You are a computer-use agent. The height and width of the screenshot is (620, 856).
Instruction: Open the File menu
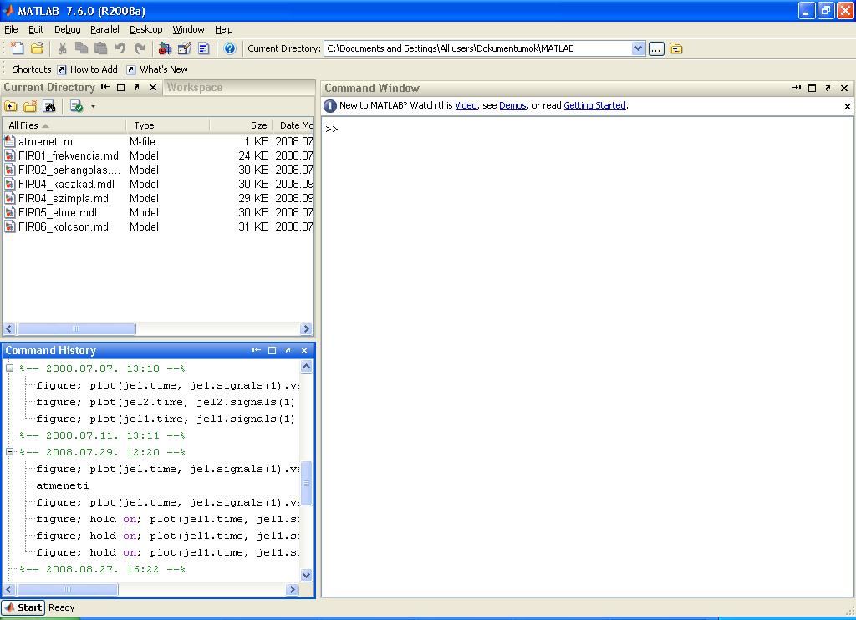(11, 29)
